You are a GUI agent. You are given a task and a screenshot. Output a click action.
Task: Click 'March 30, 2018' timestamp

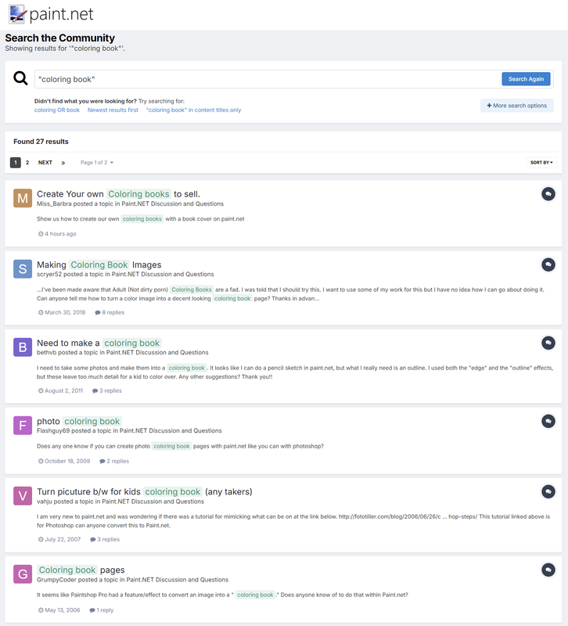[x=62, y=312]
